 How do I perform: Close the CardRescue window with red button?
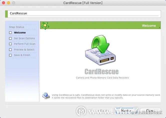(x=4, y=3)
